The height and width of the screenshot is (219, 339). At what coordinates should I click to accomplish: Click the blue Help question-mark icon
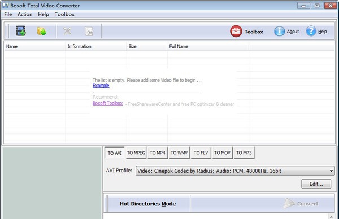(x=311, y=32)
